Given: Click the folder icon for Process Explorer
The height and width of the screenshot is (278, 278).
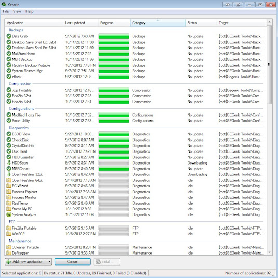Looking at the screenshot, I should (x=9, y=192).
